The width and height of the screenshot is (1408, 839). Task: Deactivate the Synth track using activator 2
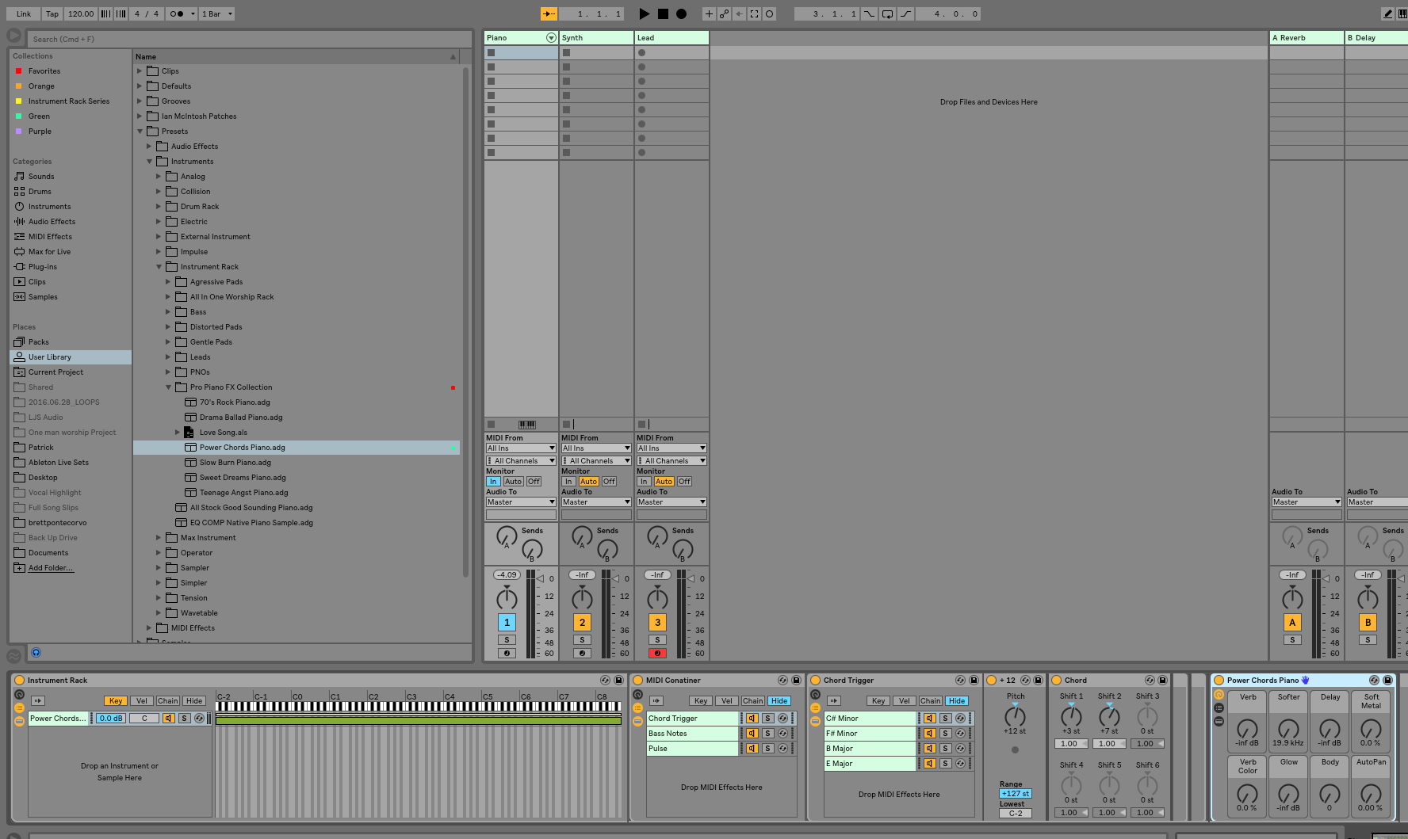tap(582, 623)
